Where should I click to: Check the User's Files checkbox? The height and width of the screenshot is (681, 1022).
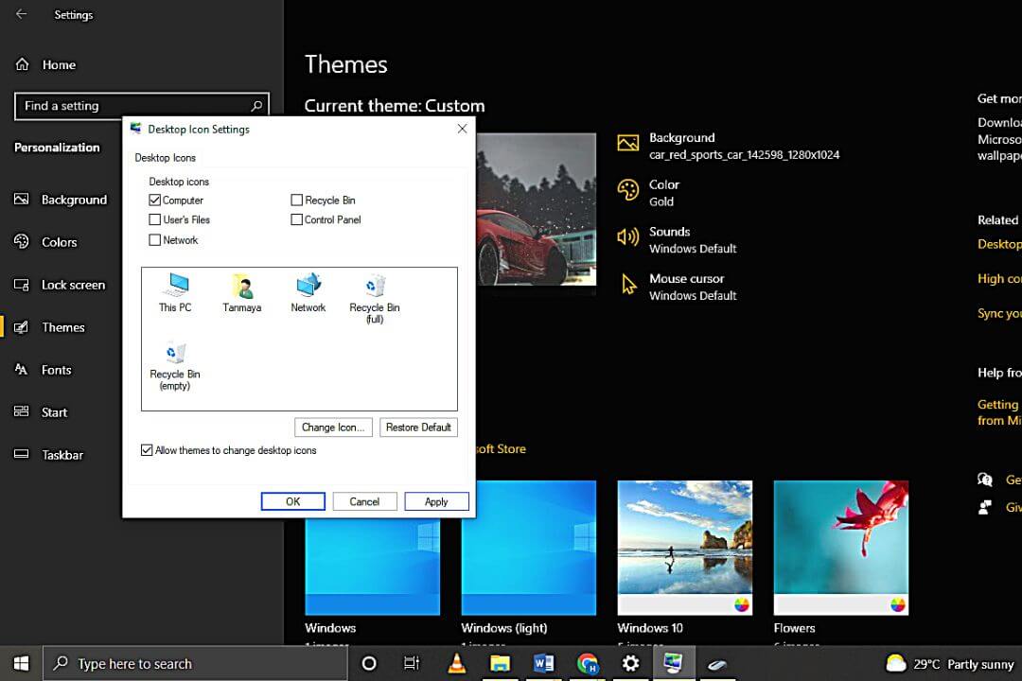[x=154, y=219]
